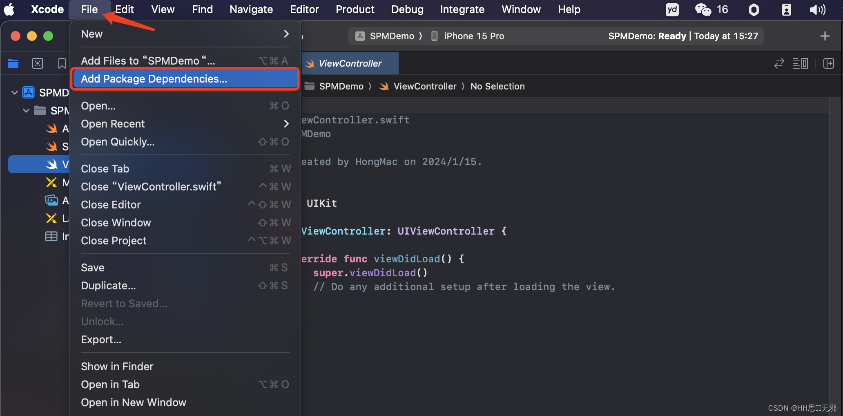Switch to the ViewController editor tab
The width and height of the screenshot is (843, 416).
pos(350,63)
